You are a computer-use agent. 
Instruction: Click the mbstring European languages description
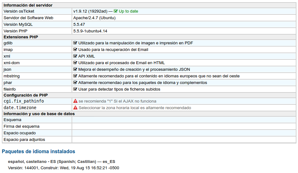pos(159,76)
